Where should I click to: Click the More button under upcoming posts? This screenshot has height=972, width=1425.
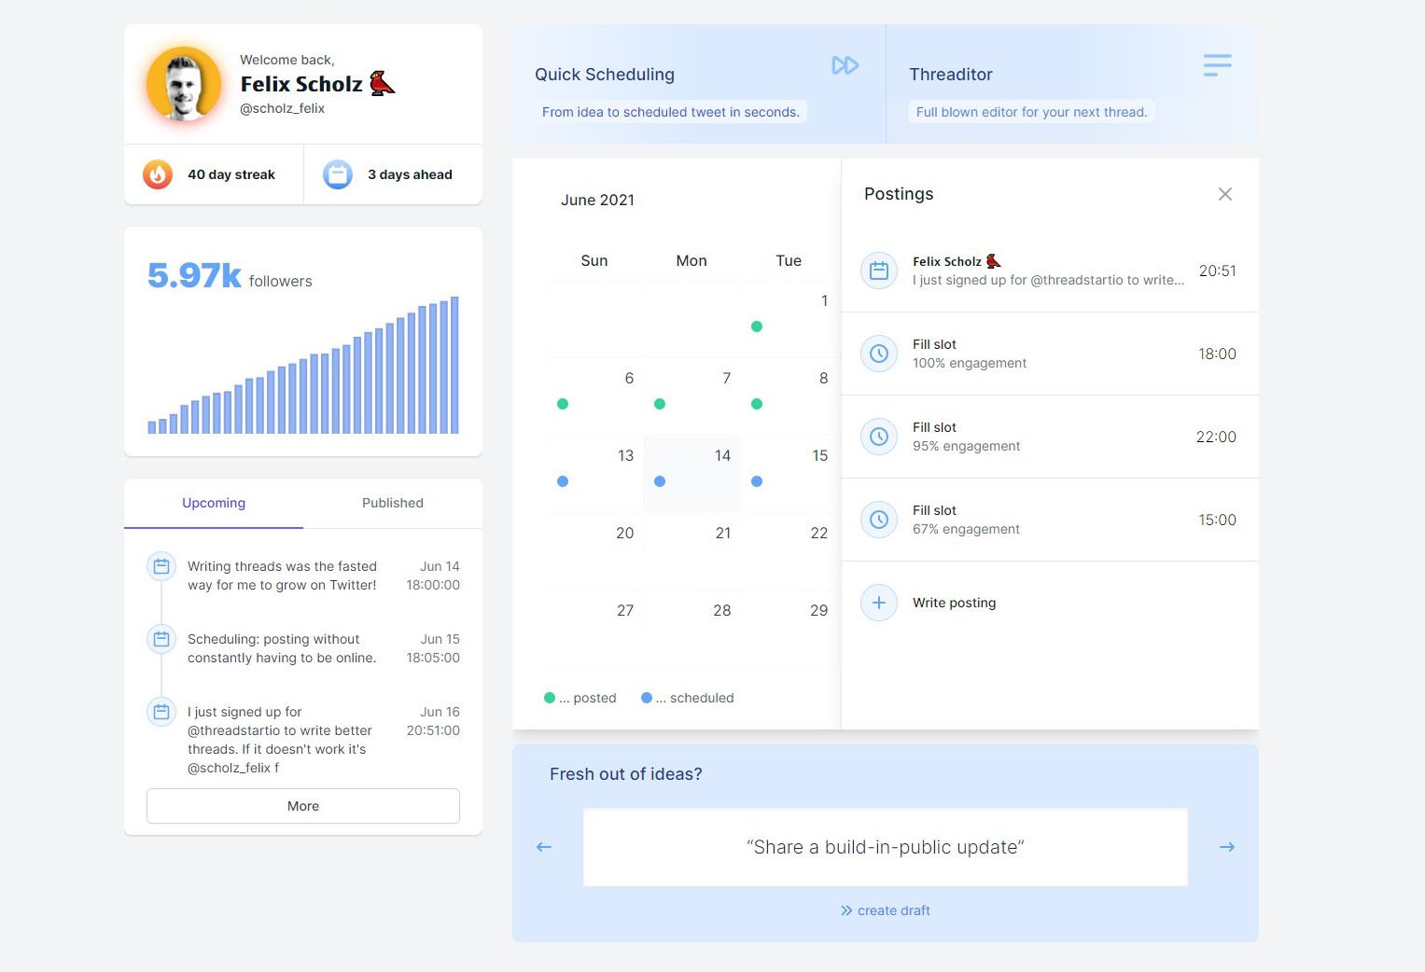pyautogui.click(x=302, y=805)
